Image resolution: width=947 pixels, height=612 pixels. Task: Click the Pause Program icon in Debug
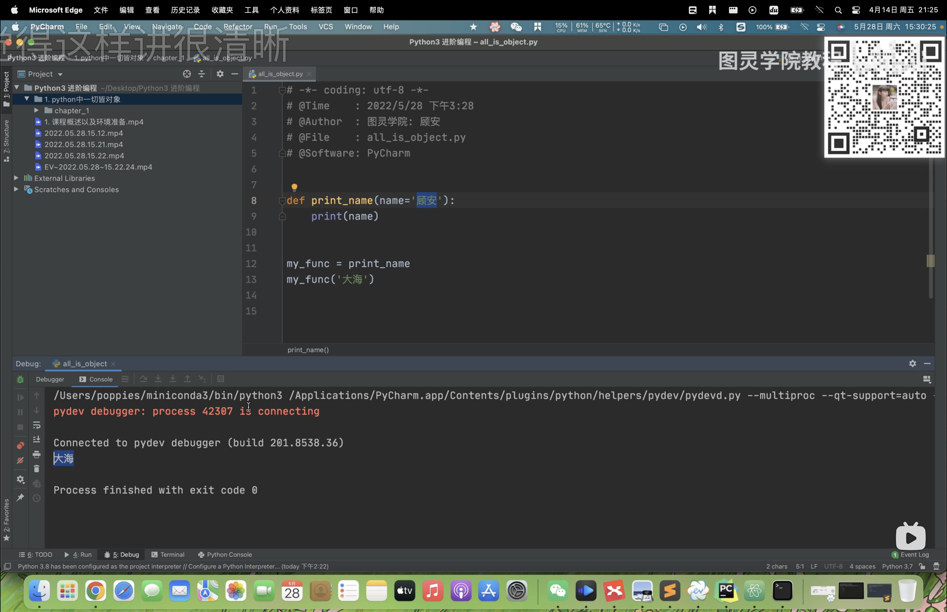click(x=20, y=412)
